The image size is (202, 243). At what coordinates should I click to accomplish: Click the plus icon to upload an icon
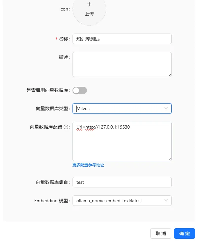89,4
